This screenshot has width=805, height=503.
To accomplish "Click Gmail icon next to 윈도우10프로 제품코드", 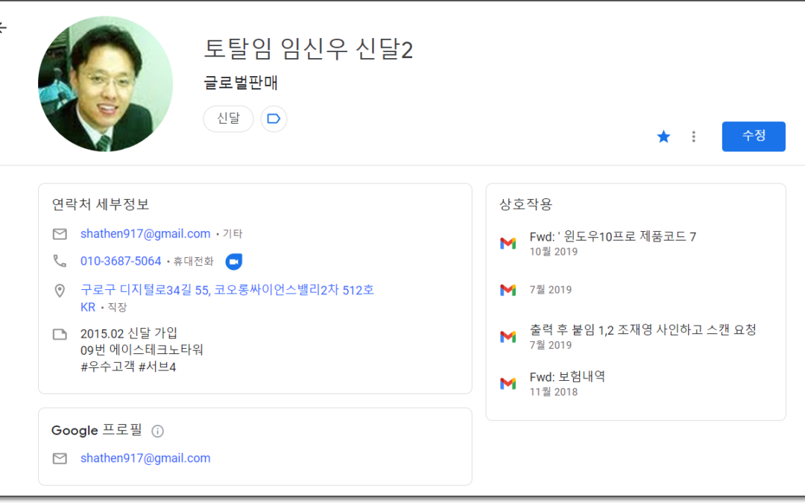I will click(508, 243).
